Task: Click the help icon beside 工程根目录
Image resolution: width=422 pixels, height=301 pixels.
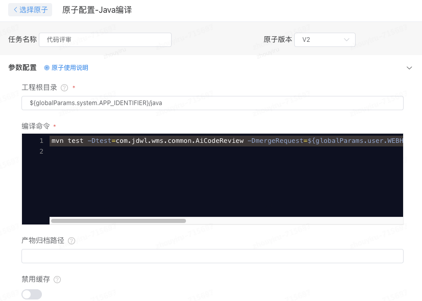Action: [x=63, y=87]
